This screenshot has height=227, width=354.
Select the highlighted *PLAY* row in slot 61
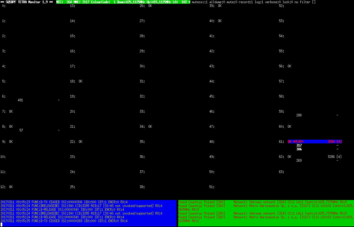tap(315, 142)
